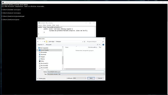
Task: Open the Ajuda menu in Notepad
Action: pos(57,25)
